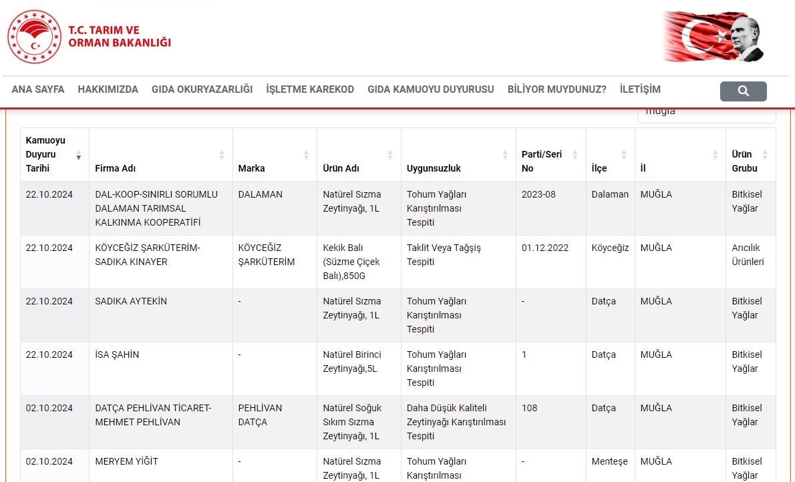Click sort arrows in Marka column

[306, 155]
